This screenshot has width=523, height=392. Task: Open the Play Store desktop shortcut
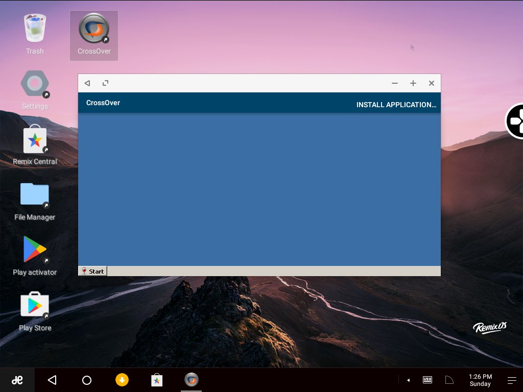35,312
